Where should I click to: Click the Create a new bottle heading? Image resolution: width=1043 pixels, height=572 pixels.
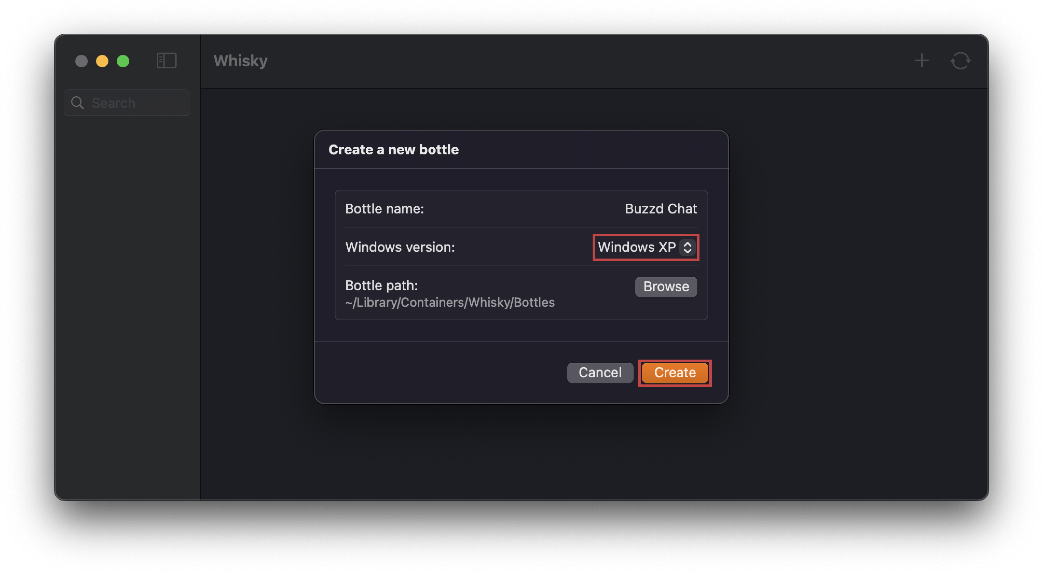(393, 149)
